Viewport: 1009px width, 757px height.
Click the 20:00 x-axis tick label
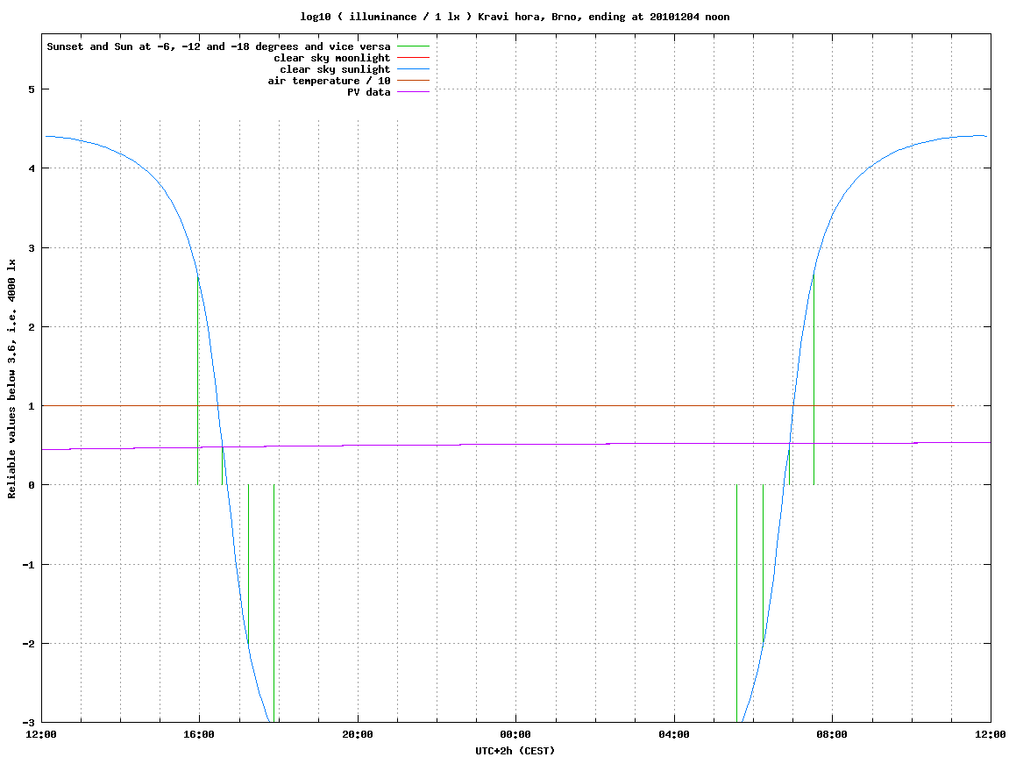click(x=358, y=734)
